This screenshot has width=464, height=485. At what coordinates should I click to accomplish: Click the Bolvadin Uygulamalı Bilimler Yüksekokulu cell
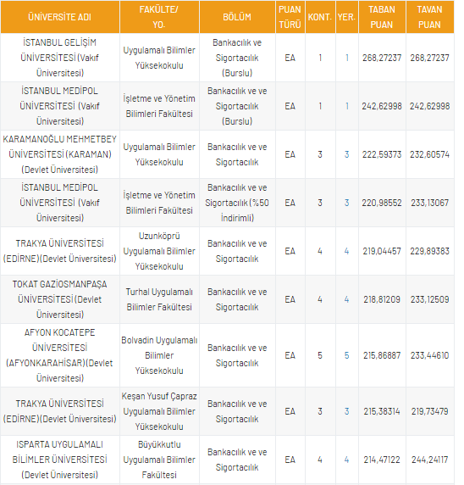click(x=159, y=355)
